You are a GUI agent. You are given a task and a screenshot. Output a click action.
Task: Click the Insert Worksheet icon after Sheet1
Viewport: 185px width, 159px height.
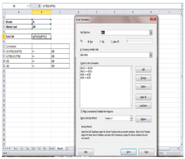coord(68,148)
